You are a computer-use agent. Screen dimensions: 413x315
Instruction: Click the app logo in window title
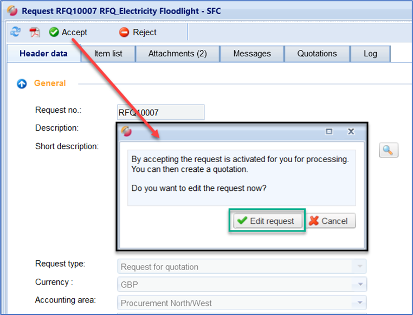(11, 11)
